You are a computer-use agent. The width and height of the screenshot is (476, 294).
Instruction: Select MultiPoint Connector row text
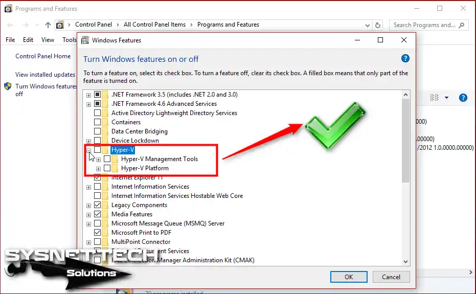[x=141, y=242]
